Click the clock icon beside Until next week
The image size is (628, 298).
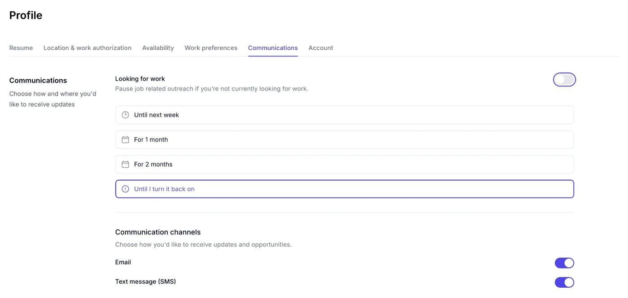125,115
